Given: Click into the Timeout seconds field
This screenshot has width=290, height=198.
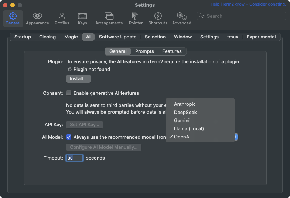Looking at the screenshot, I should 75,158.
